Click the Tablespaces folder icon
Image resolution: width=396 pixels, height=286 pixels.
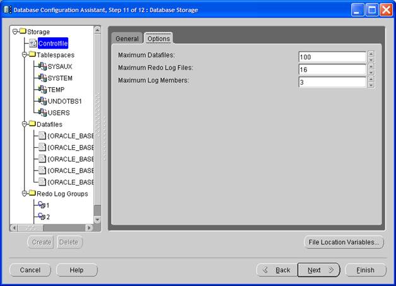coord(33,54)
